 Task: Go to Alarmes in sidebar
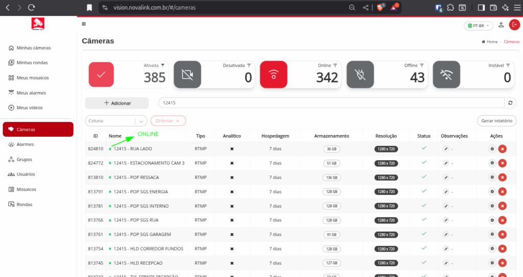[25, 144]
